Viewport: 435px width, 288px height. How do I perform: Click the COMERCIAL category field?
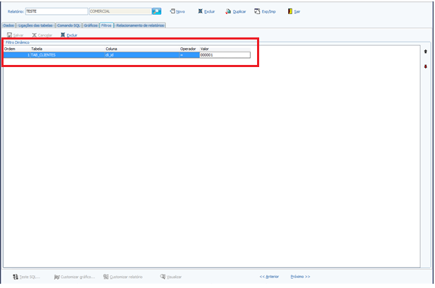point(120,11)
